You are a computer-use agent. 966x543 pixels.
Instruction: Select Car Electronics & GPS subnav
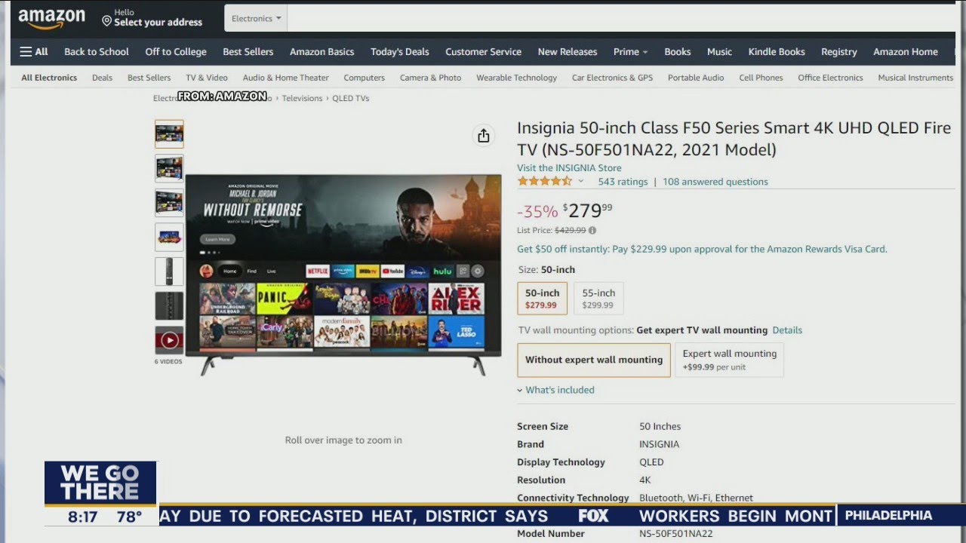point(613,78)
